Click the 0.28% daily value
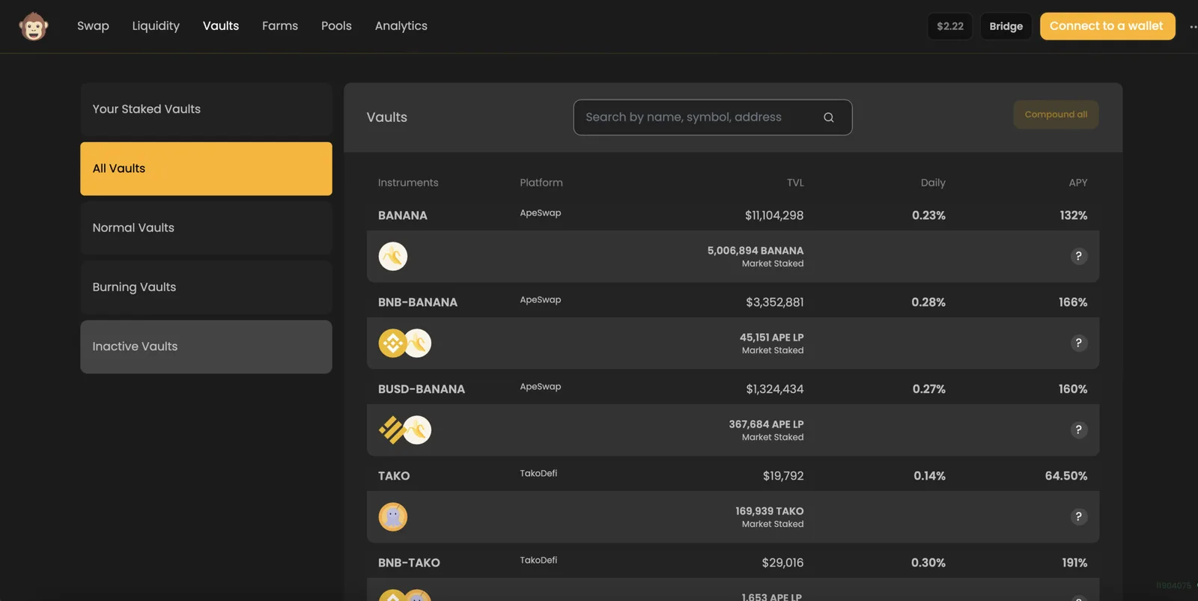Image resolution: width=1198 pixels, height=601 pixels. point(928,302)
